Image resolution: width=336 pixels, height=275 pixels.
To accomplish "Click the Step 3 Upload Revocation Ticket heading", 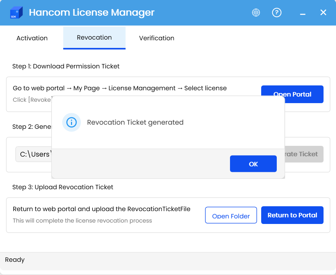I will 63,187.
